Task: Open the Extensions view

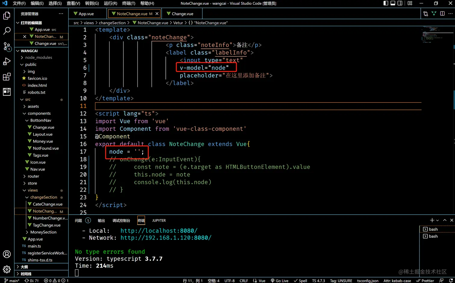Action: point(7,77)
